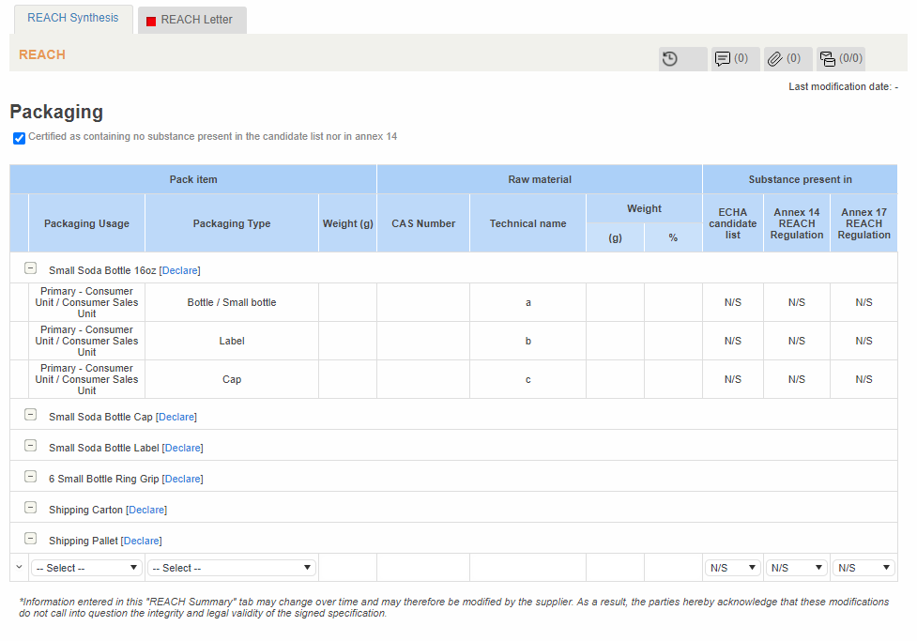Screen dimensions: 917x641
Task: Collapse the Small Soda Bottle 16oz row
Action: tap(30, 267)
